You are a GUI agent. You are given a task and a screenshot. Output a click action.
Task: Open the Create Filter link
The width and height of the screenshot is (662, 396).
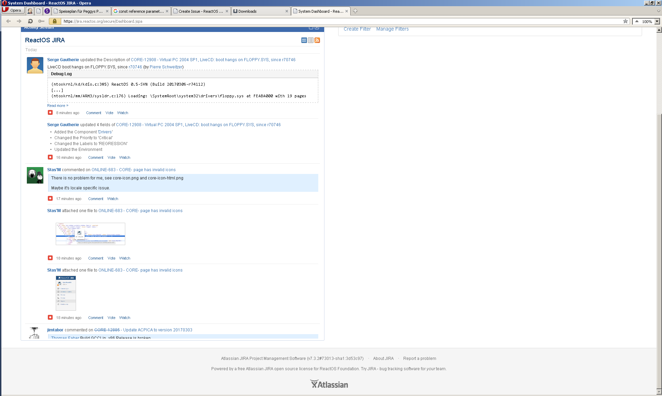(357, 29)
